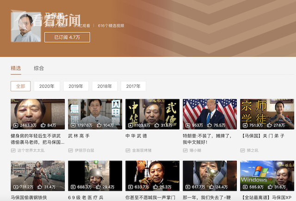Click the play icon beside 953万
Image resolution: width=296 pixels, height=201 pixels.
click(x=188, y=125)
